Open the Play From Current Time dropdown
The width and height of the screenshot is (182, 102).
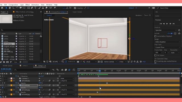click(167, 47)
